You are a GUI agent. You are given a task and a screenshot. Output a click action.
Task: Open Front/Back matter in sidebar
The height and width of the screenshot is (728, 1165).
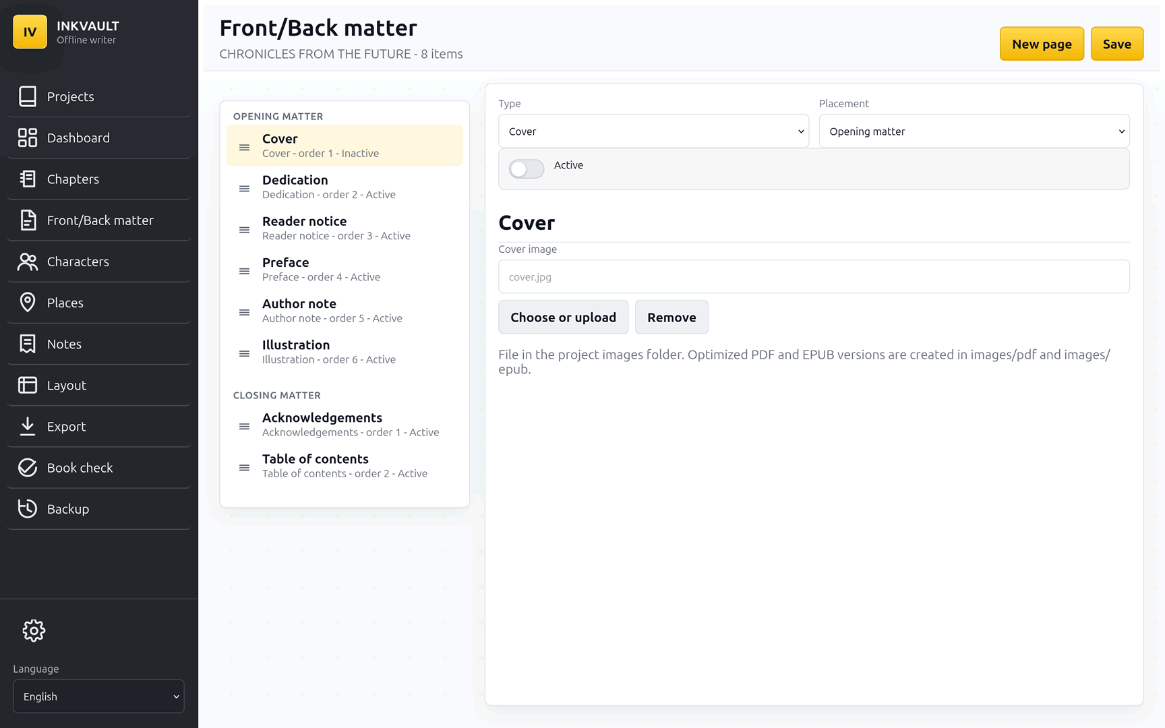pos(98,220)
